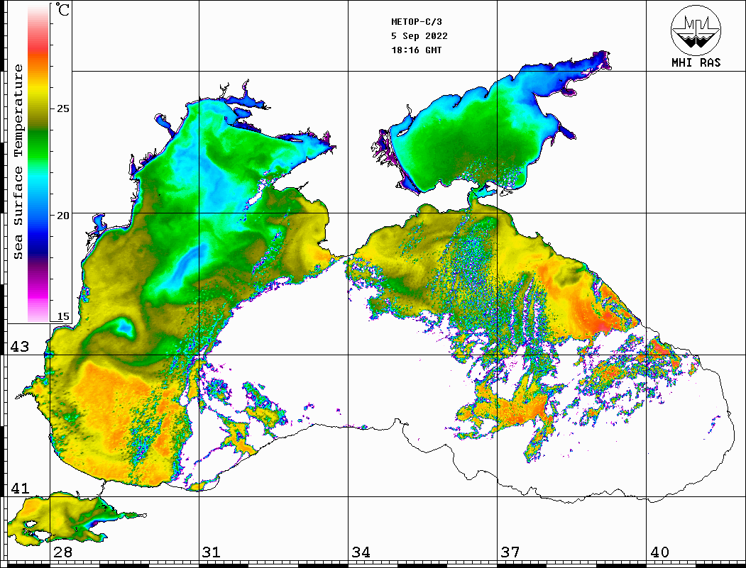Image resolution: width=746 pixels, height=568 pixels.
Task: Click longitude label '40'
Action: (659, 552)
